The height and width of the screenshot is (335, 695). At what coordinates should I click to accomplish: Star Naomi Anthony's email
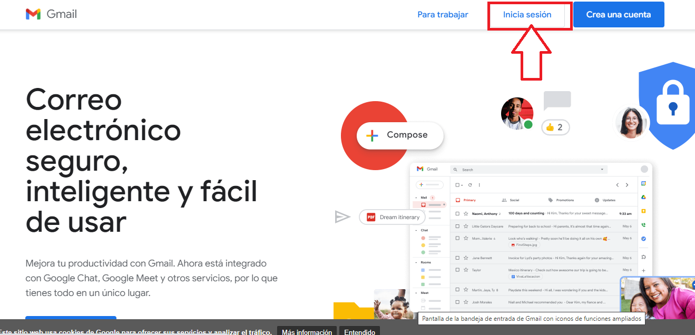(x=466, y=213)
